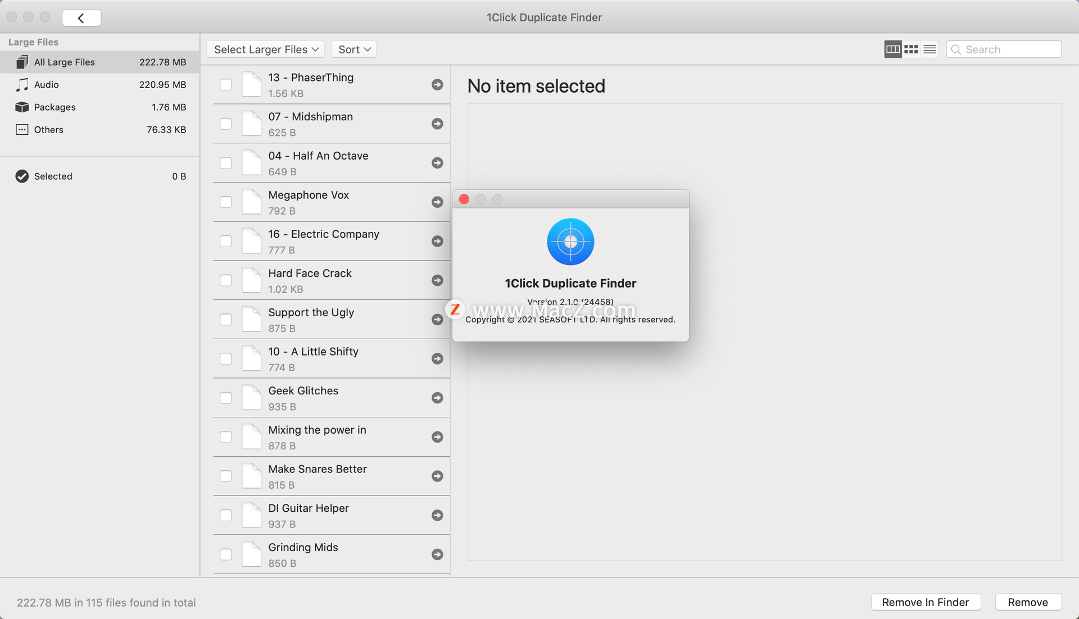Check the Make Snares Better checkbox
Image resolution: width=1079 pixels, height=619 pixels.
[226, 476]
